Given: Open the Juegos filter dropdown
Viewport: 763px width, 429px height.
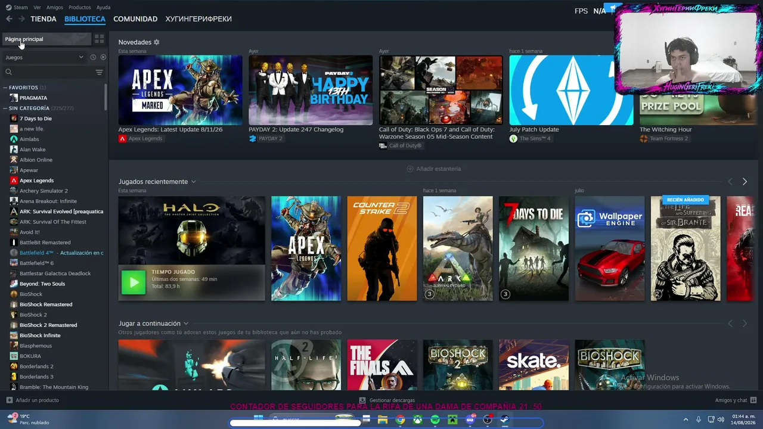Looking at the screenshot, I should [45, 57].
